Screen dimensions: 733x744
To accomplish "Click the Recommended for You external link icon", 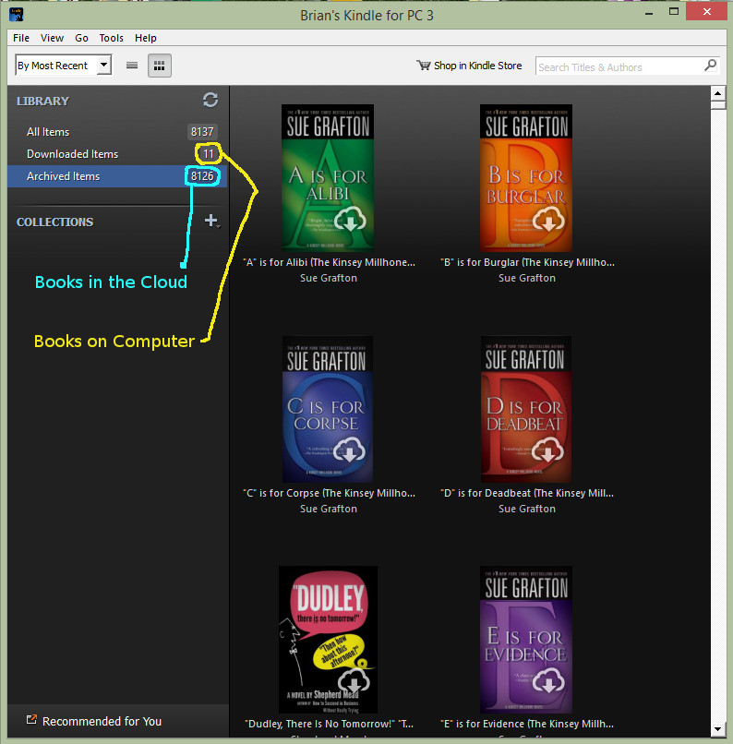I will [31, 720].
